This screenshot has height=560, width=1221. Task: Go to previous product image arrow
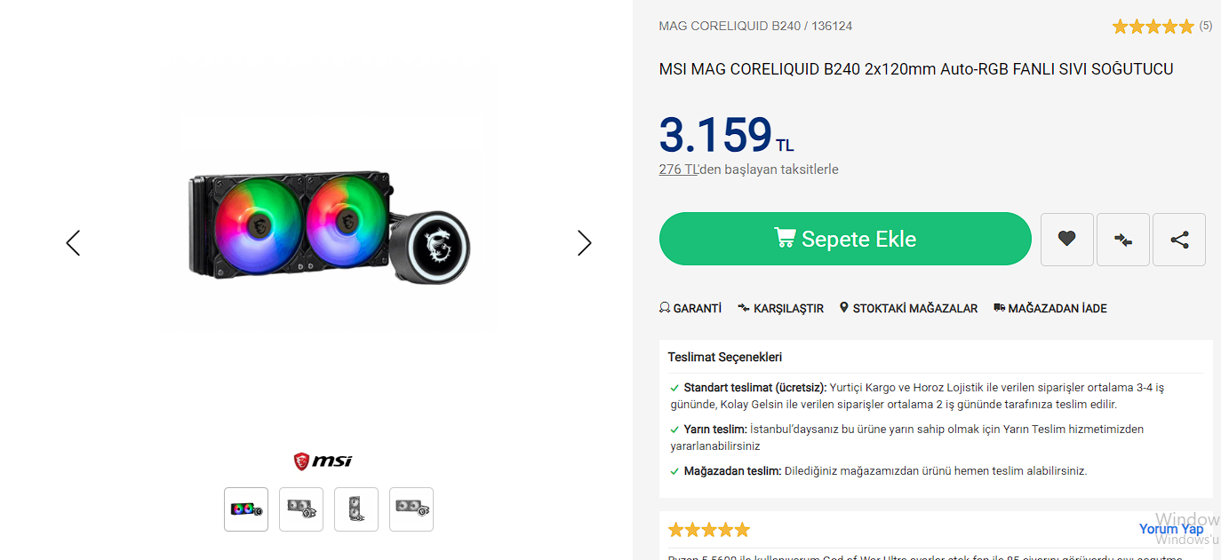pyautogui.click(x=73, y=243)
